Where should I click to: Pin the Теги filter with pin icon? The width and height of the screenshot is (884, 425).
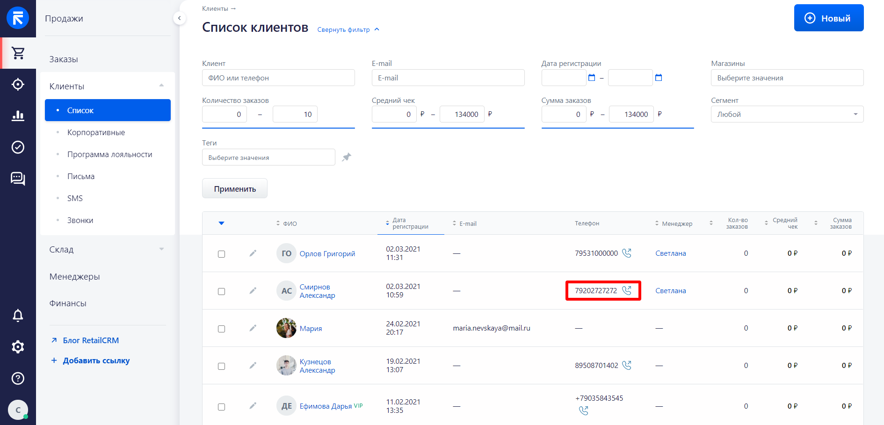[346, 157]
